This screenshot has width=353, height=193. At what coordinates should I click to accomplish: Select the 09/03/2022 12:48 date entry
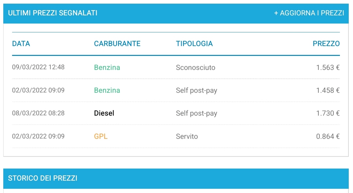38,67
